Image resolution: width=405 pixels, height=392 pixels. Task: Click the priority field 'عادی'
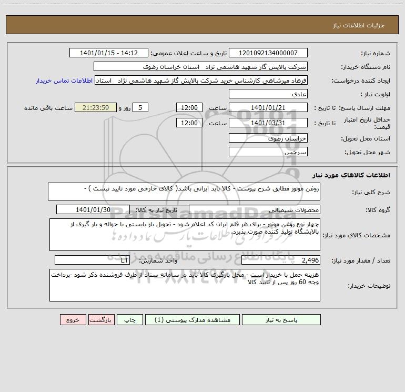click(x=268, y=94)
